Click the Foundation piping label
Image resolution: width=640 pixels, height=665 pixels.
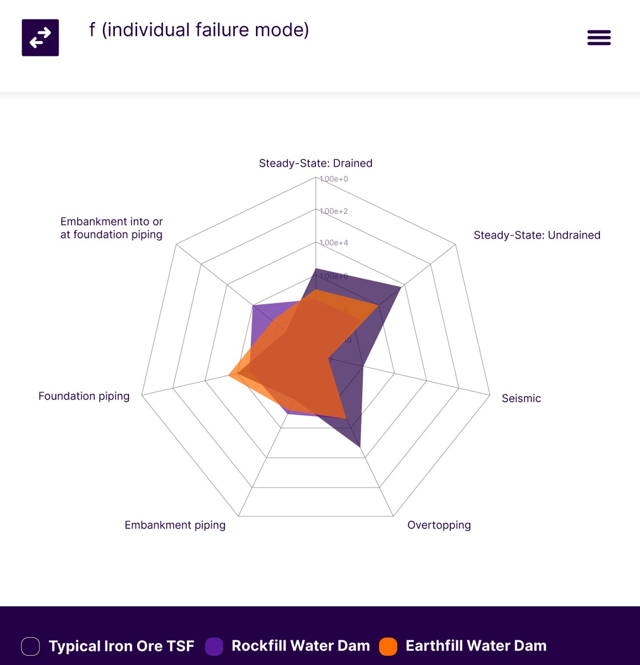coord(83,396)
